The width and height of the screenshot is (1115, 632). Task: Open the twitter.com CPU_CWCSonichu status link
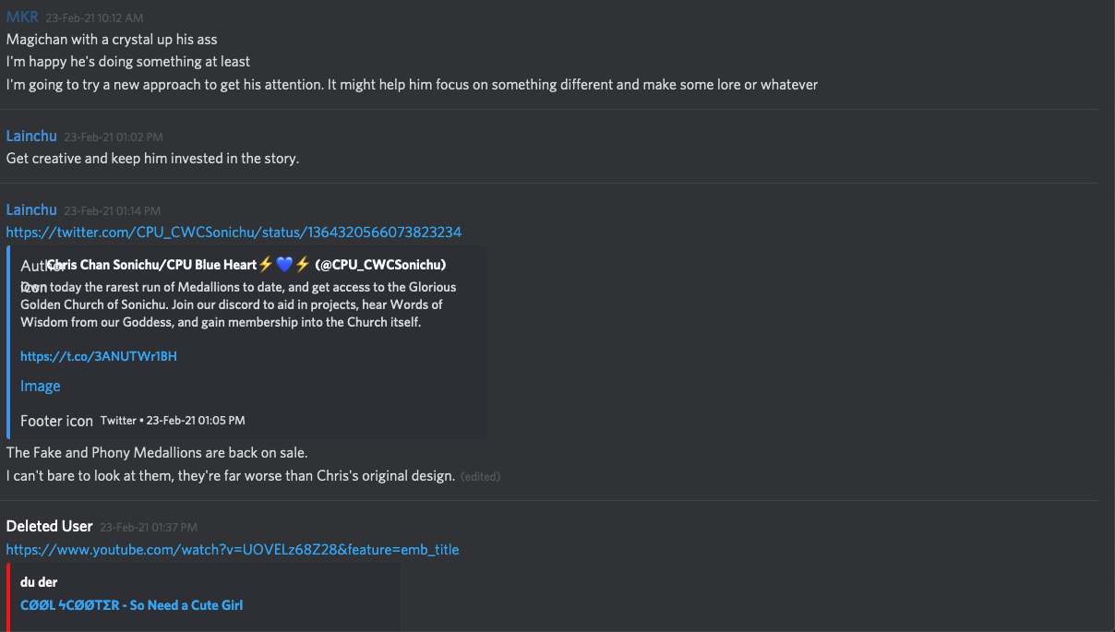pos(234,232)
